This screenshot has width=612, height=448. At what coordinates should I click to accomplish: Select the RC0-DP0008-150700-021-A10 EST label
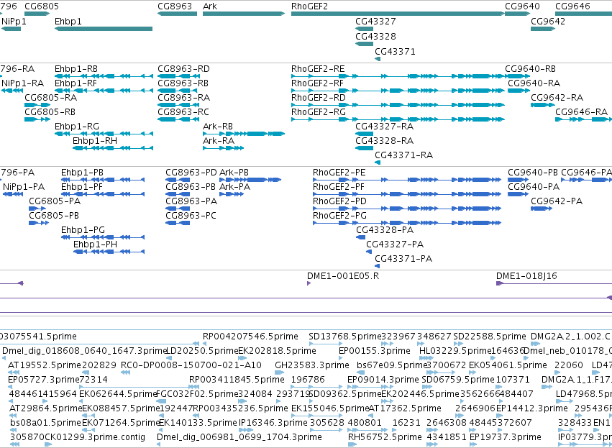[x=191, y=365]
